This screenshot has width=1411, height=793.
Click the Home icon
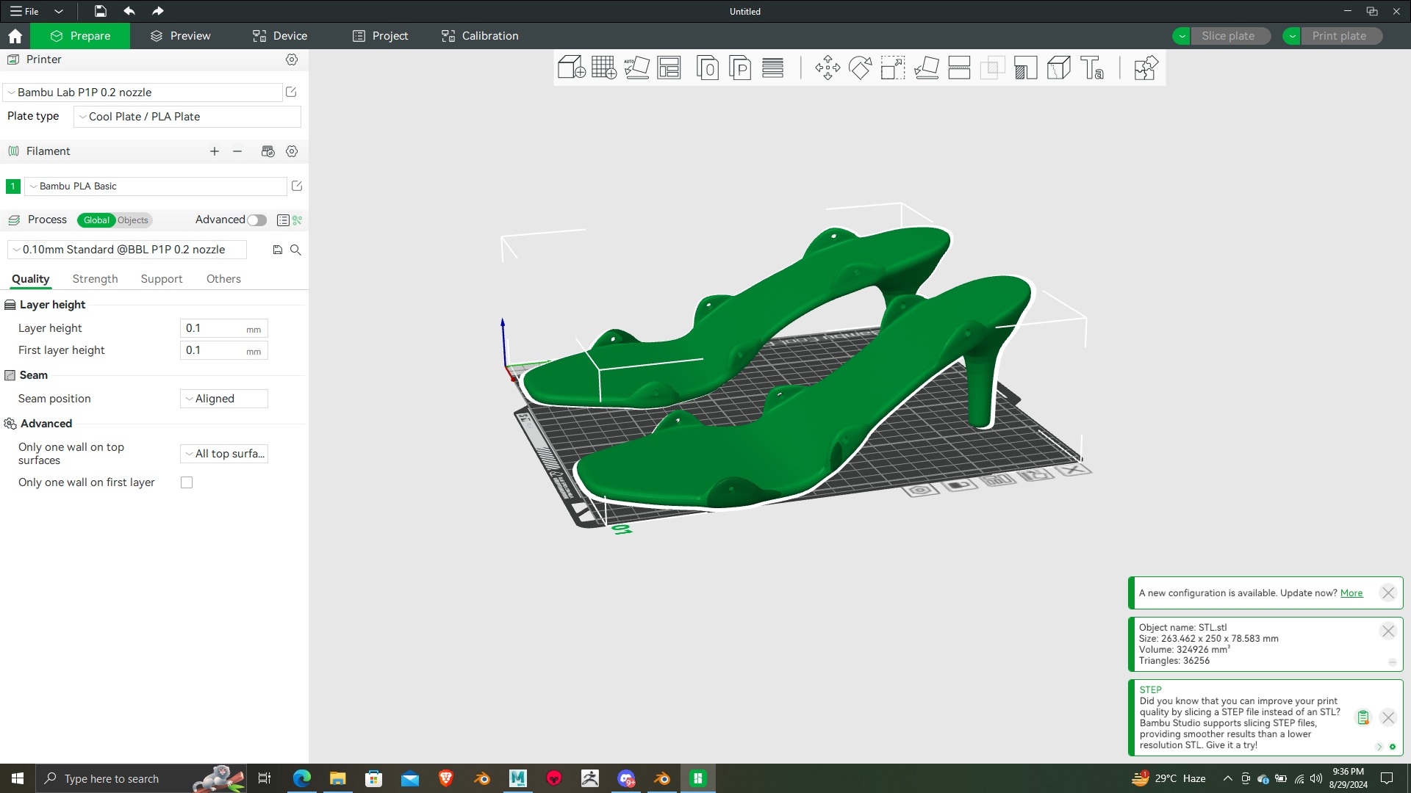pyautogui.click(x=15, y=36)
